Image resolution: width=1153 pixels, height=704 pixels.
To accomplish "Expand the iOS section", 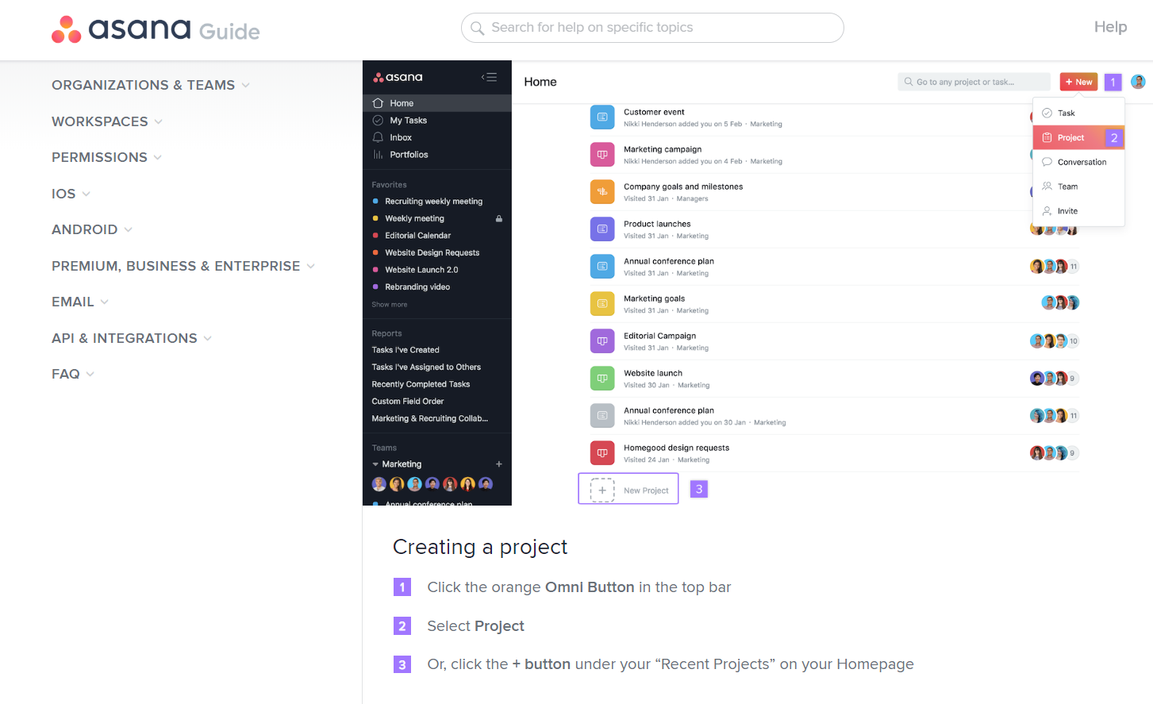I will pos(71,194).
